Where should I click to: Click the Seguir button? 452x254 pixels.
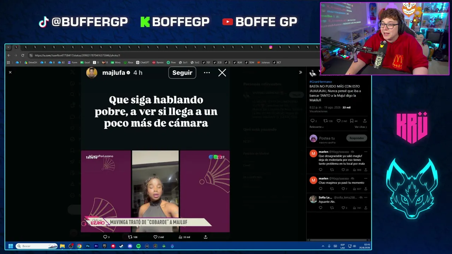click(182, 73)
